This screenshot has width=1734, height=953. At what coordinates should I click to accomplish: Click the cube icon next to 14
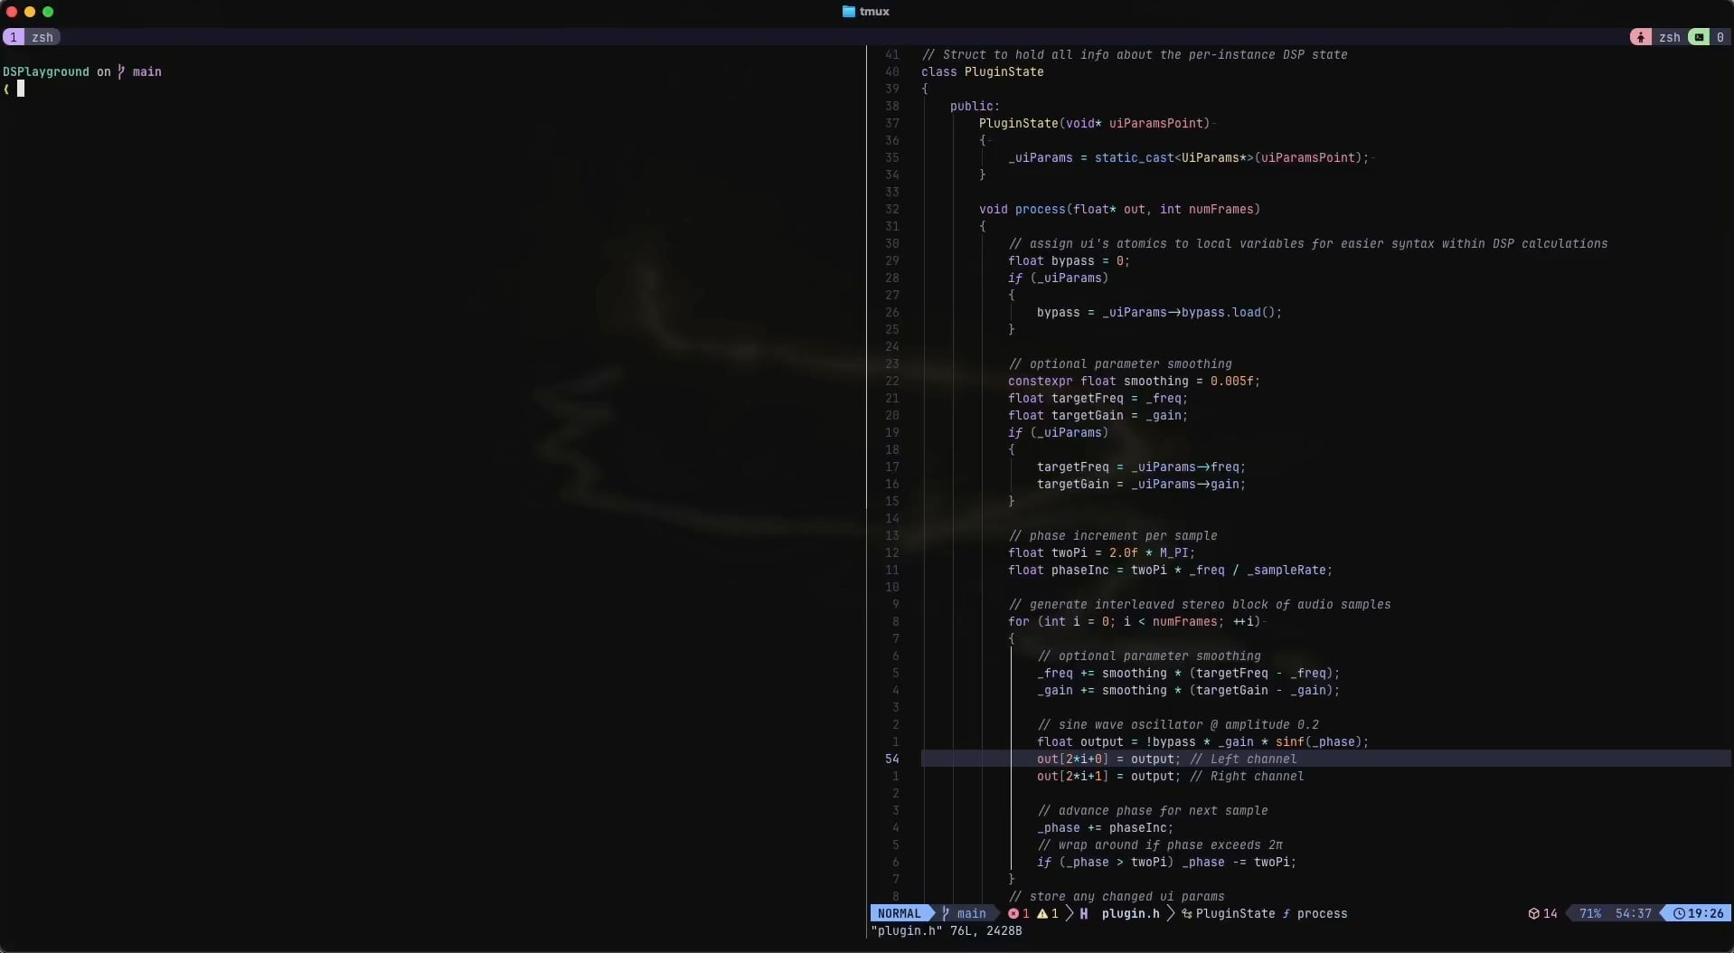(x=1533, y=913)
